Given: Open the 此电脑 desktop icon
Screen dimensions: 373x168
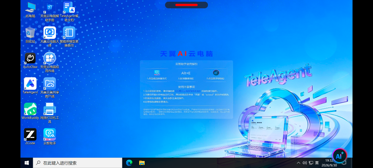Looking at the screenshot, I should click(30, 10).
